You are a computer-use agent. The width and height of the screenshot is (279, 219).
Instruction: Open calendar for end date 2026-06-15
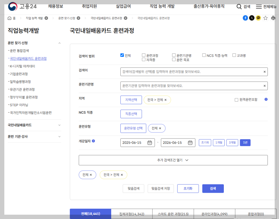(x=190, y=143)
